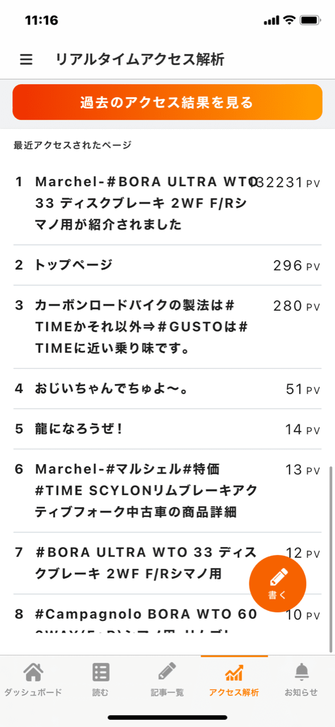Open おじいちゃんでちゅよ〜 entry
Viewport: 335px width, 727px height.
tap(167, 388)
